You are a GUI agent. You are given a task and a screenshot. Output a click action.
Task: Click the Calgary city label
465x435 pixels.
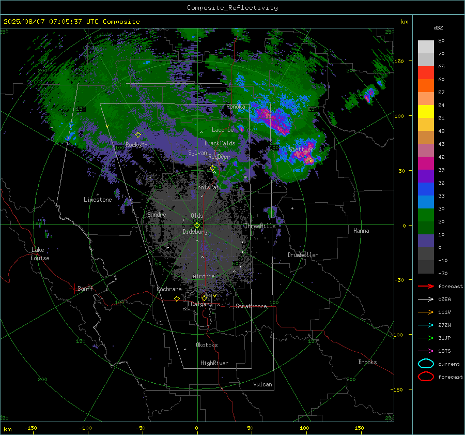pos(202,304)
